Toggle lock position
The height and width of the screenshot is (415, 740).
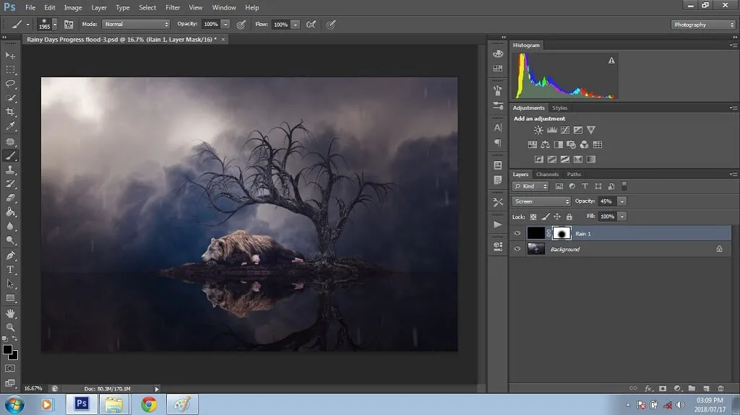(557, 217)
